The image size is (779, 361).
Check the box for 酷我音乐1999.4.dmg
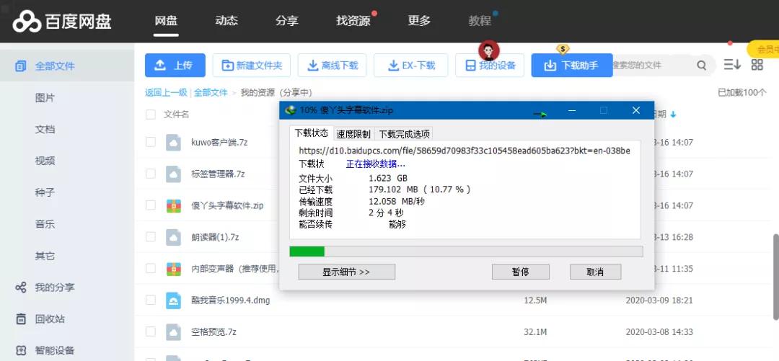pos(151,300)
